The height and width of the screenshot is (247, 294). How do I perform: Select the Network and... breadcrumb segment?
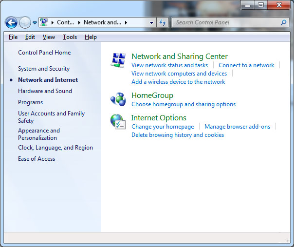coord(102,22)
